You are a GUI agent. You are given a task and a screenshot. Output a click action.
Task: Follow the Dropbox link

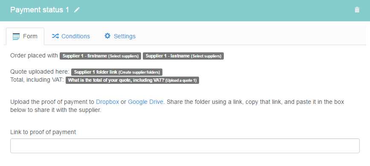(107, 102)
